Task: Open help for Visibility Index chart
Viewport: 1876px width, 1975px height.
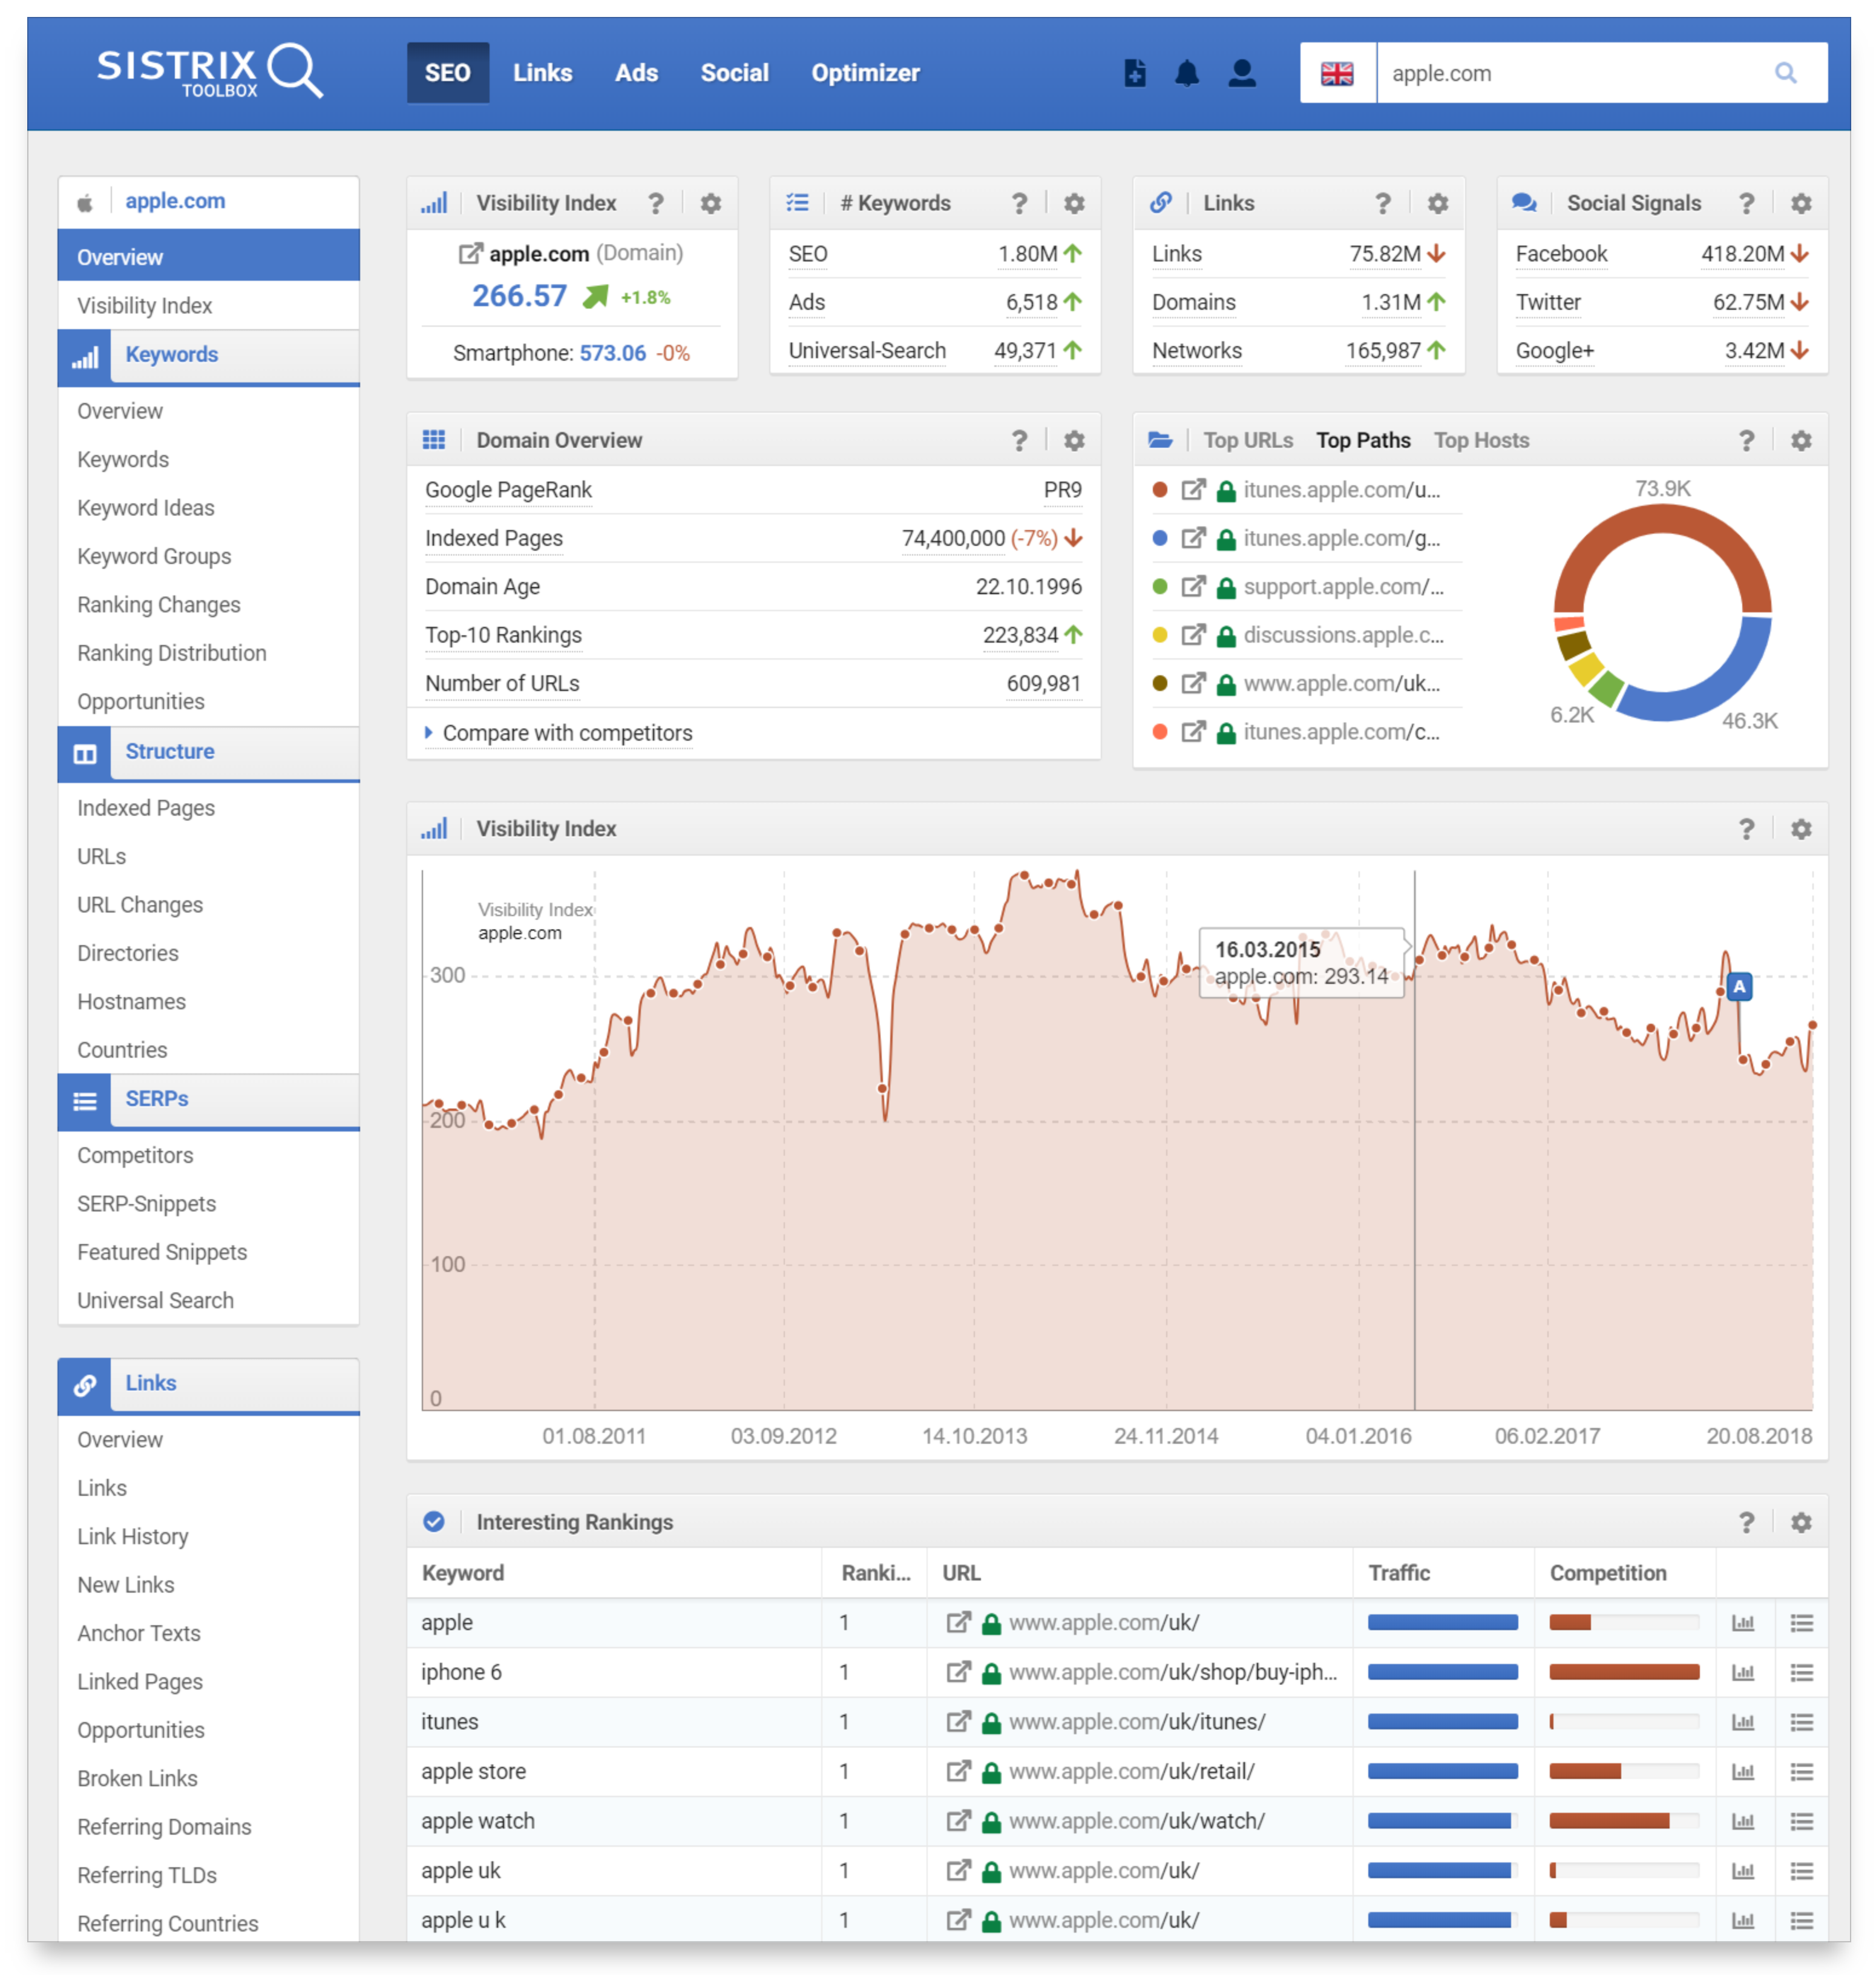Action: coord(1746,828)
